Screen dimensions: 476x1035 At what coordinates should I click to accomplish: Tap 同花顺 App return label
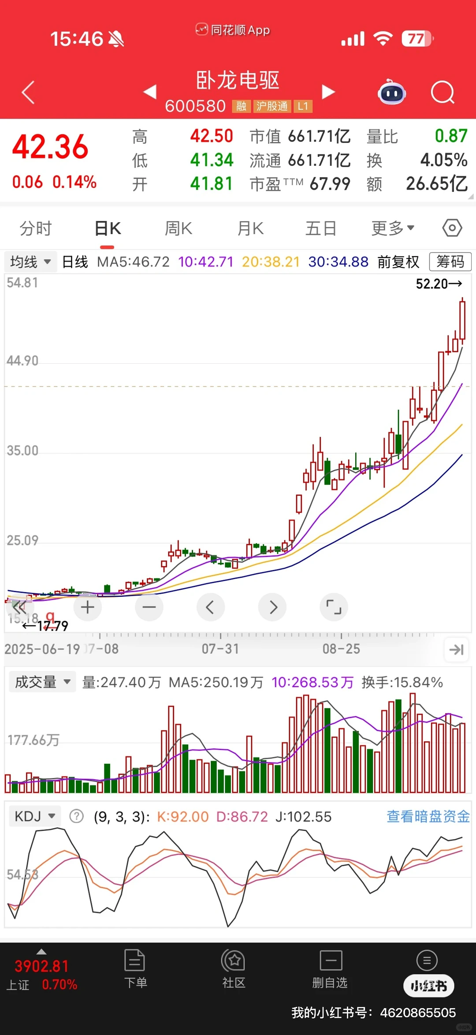pyautogui.click(x=233, y=30)
